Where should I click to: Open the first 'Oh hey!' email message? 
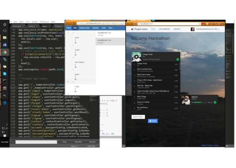point(110,34)
